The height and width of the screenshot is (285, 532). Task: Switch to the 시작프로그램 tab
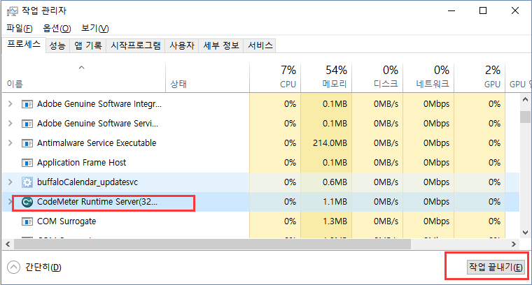coord(135,45)
